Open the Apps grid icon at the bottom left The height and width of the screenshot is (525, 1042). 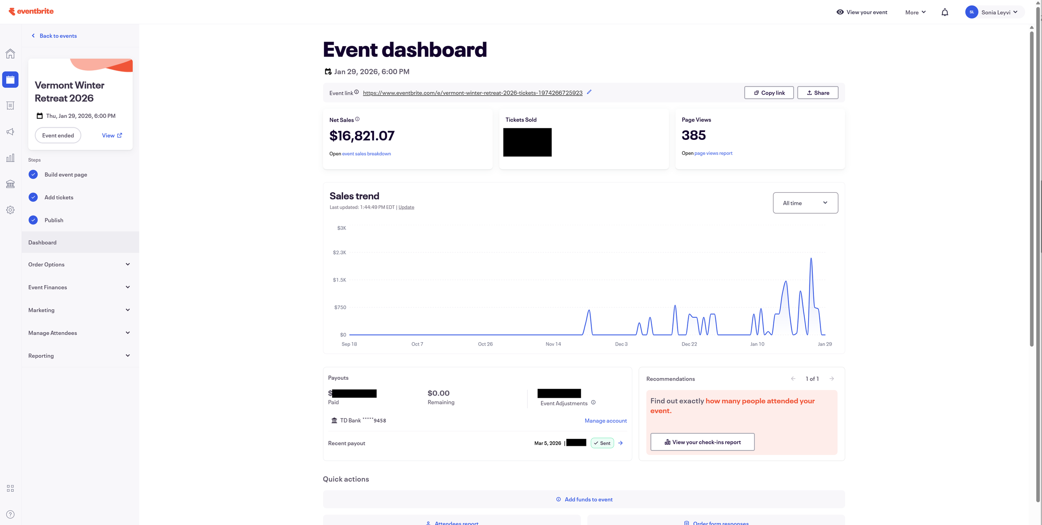click(x=10, y=488)
